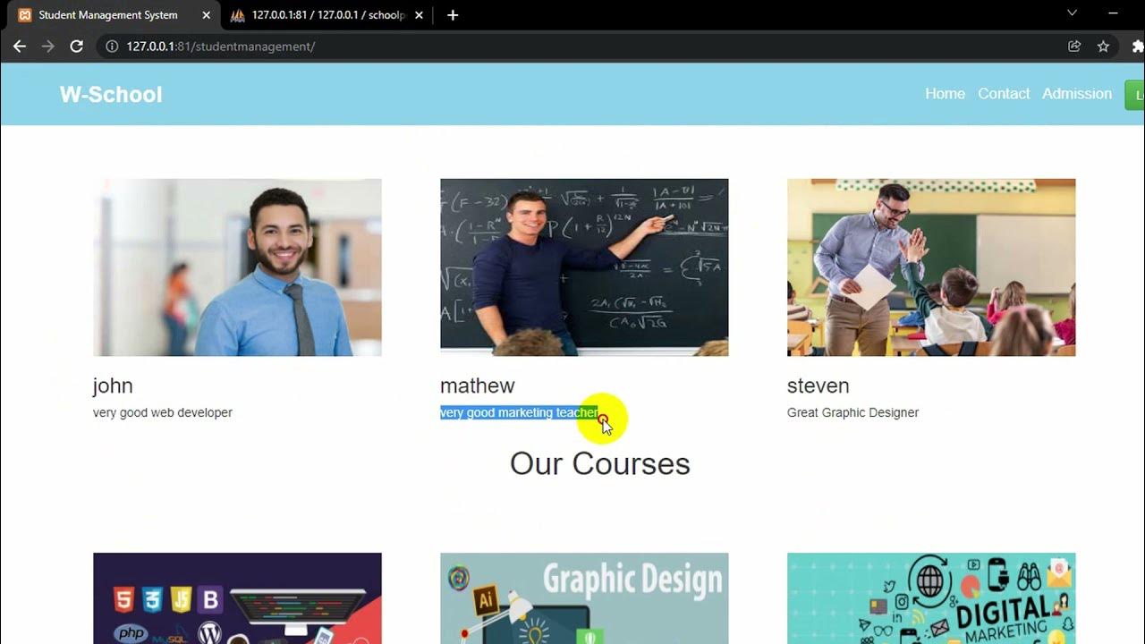Click the green Login button

1135,95
